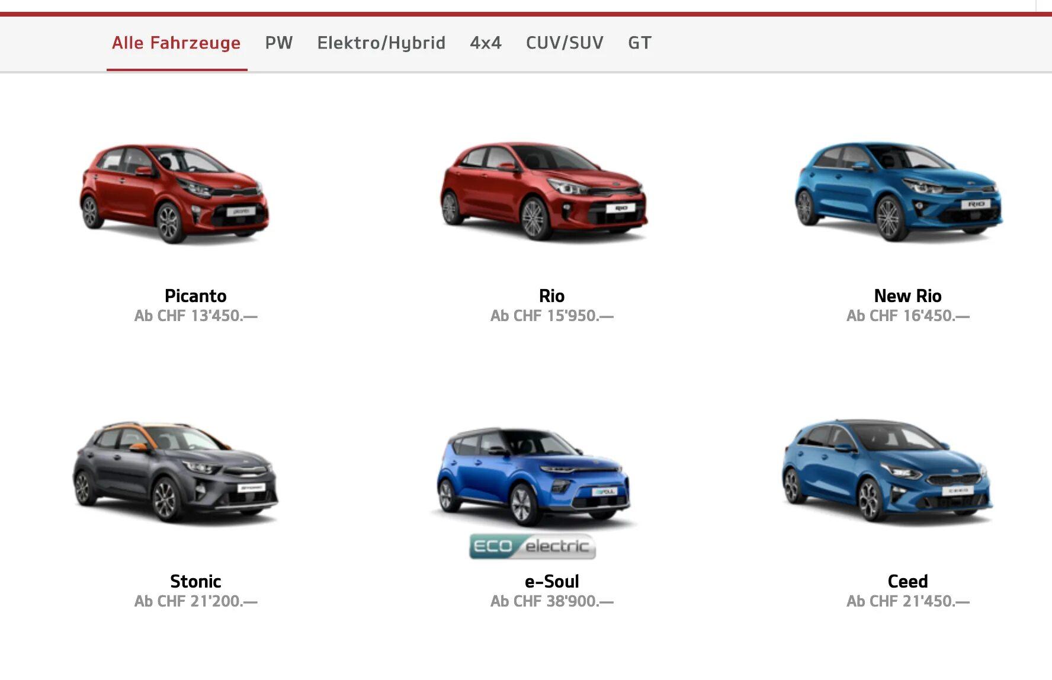
Task: Open the Picanto model name link
Action: tap(195, 296)
